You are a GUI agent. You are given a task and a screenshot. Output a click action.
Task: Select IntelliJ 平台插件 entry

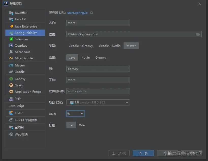tap(25, 120)
